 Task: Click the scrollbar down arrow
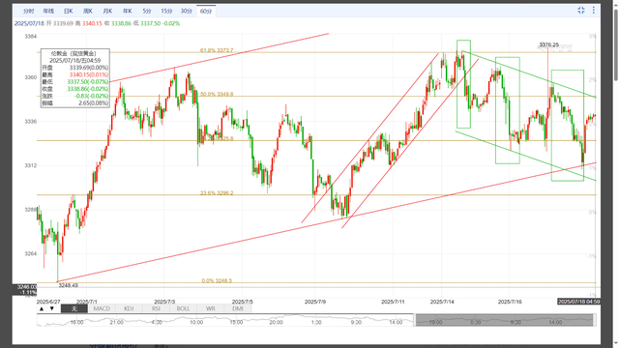615,344
